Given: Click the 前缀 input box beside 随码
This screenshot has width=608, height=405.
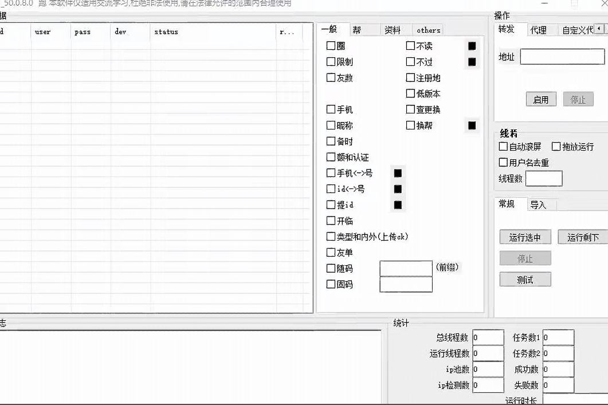Looking at the screenshot, I should tap(406, 268).
